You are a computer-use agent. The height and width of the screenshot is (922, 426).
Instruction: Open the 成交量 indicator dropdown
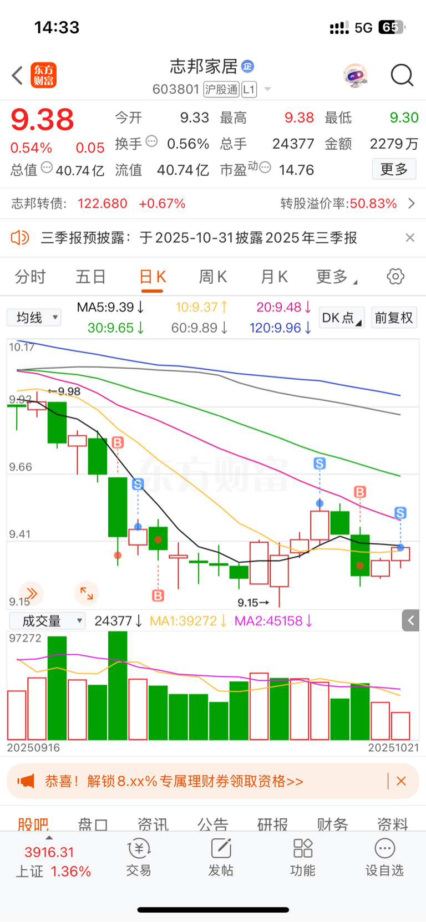[x=47, y=620]
